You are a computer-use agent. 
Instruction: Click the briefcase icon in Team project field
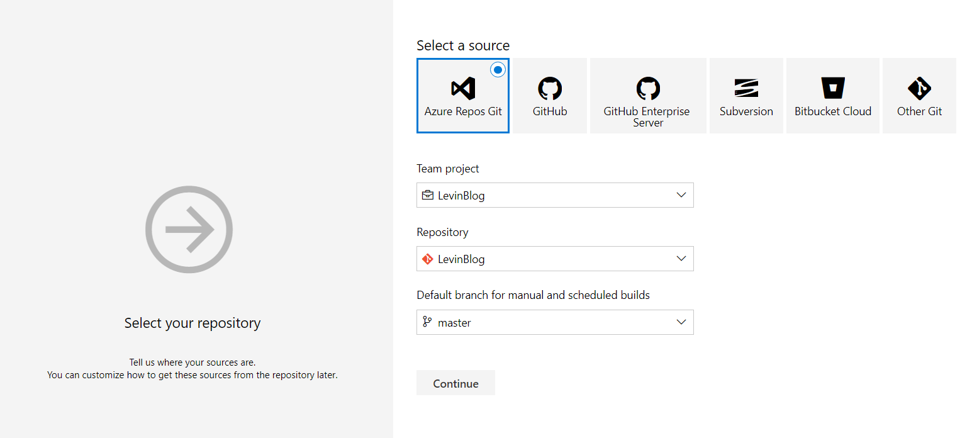[428, 195]
